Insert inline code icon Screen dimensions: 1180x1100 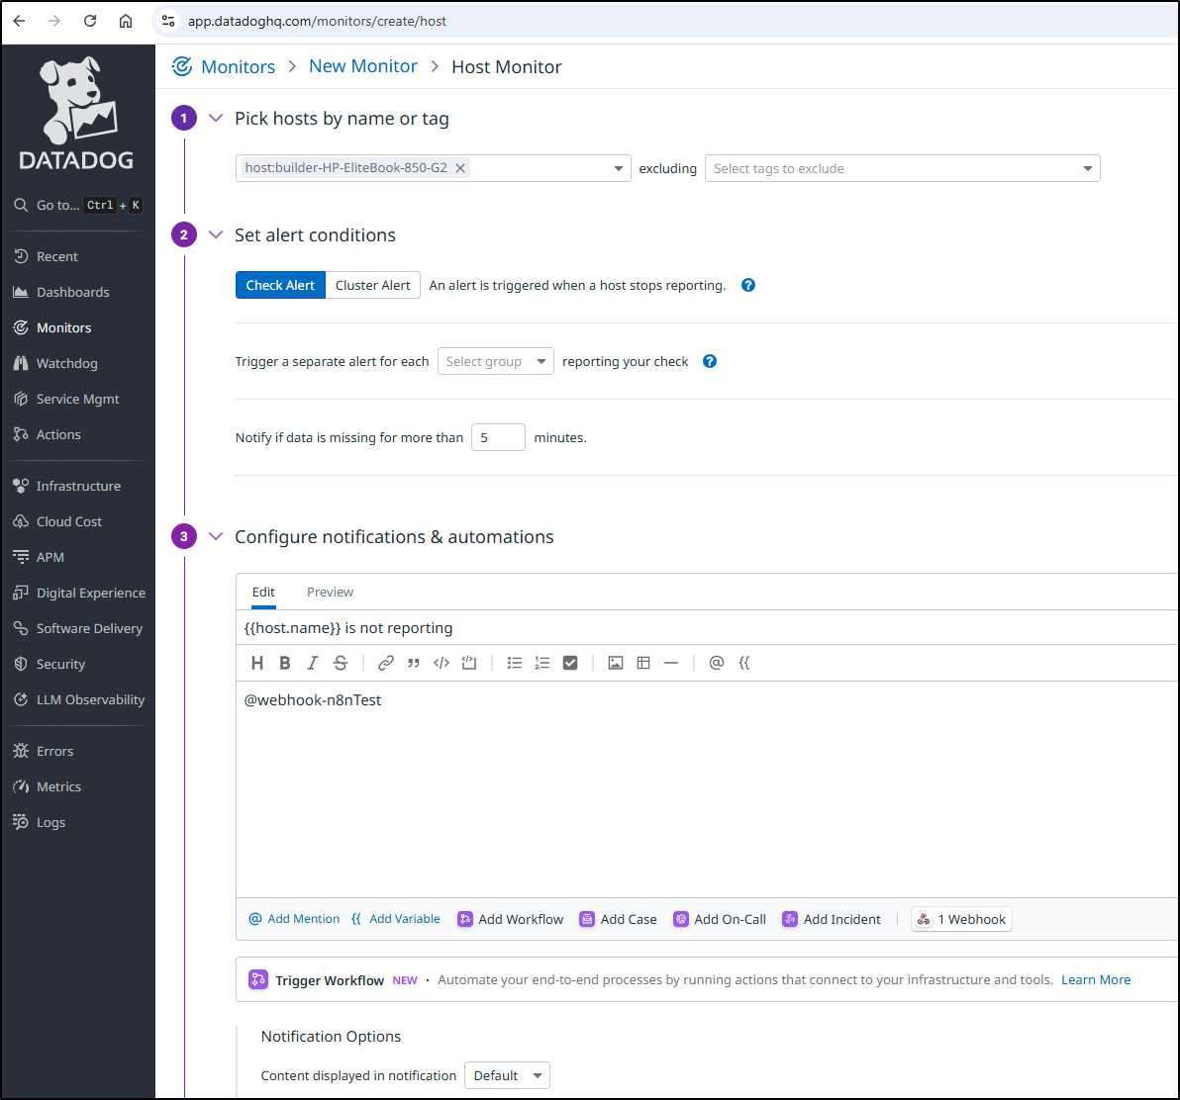(x=441, y=663)
